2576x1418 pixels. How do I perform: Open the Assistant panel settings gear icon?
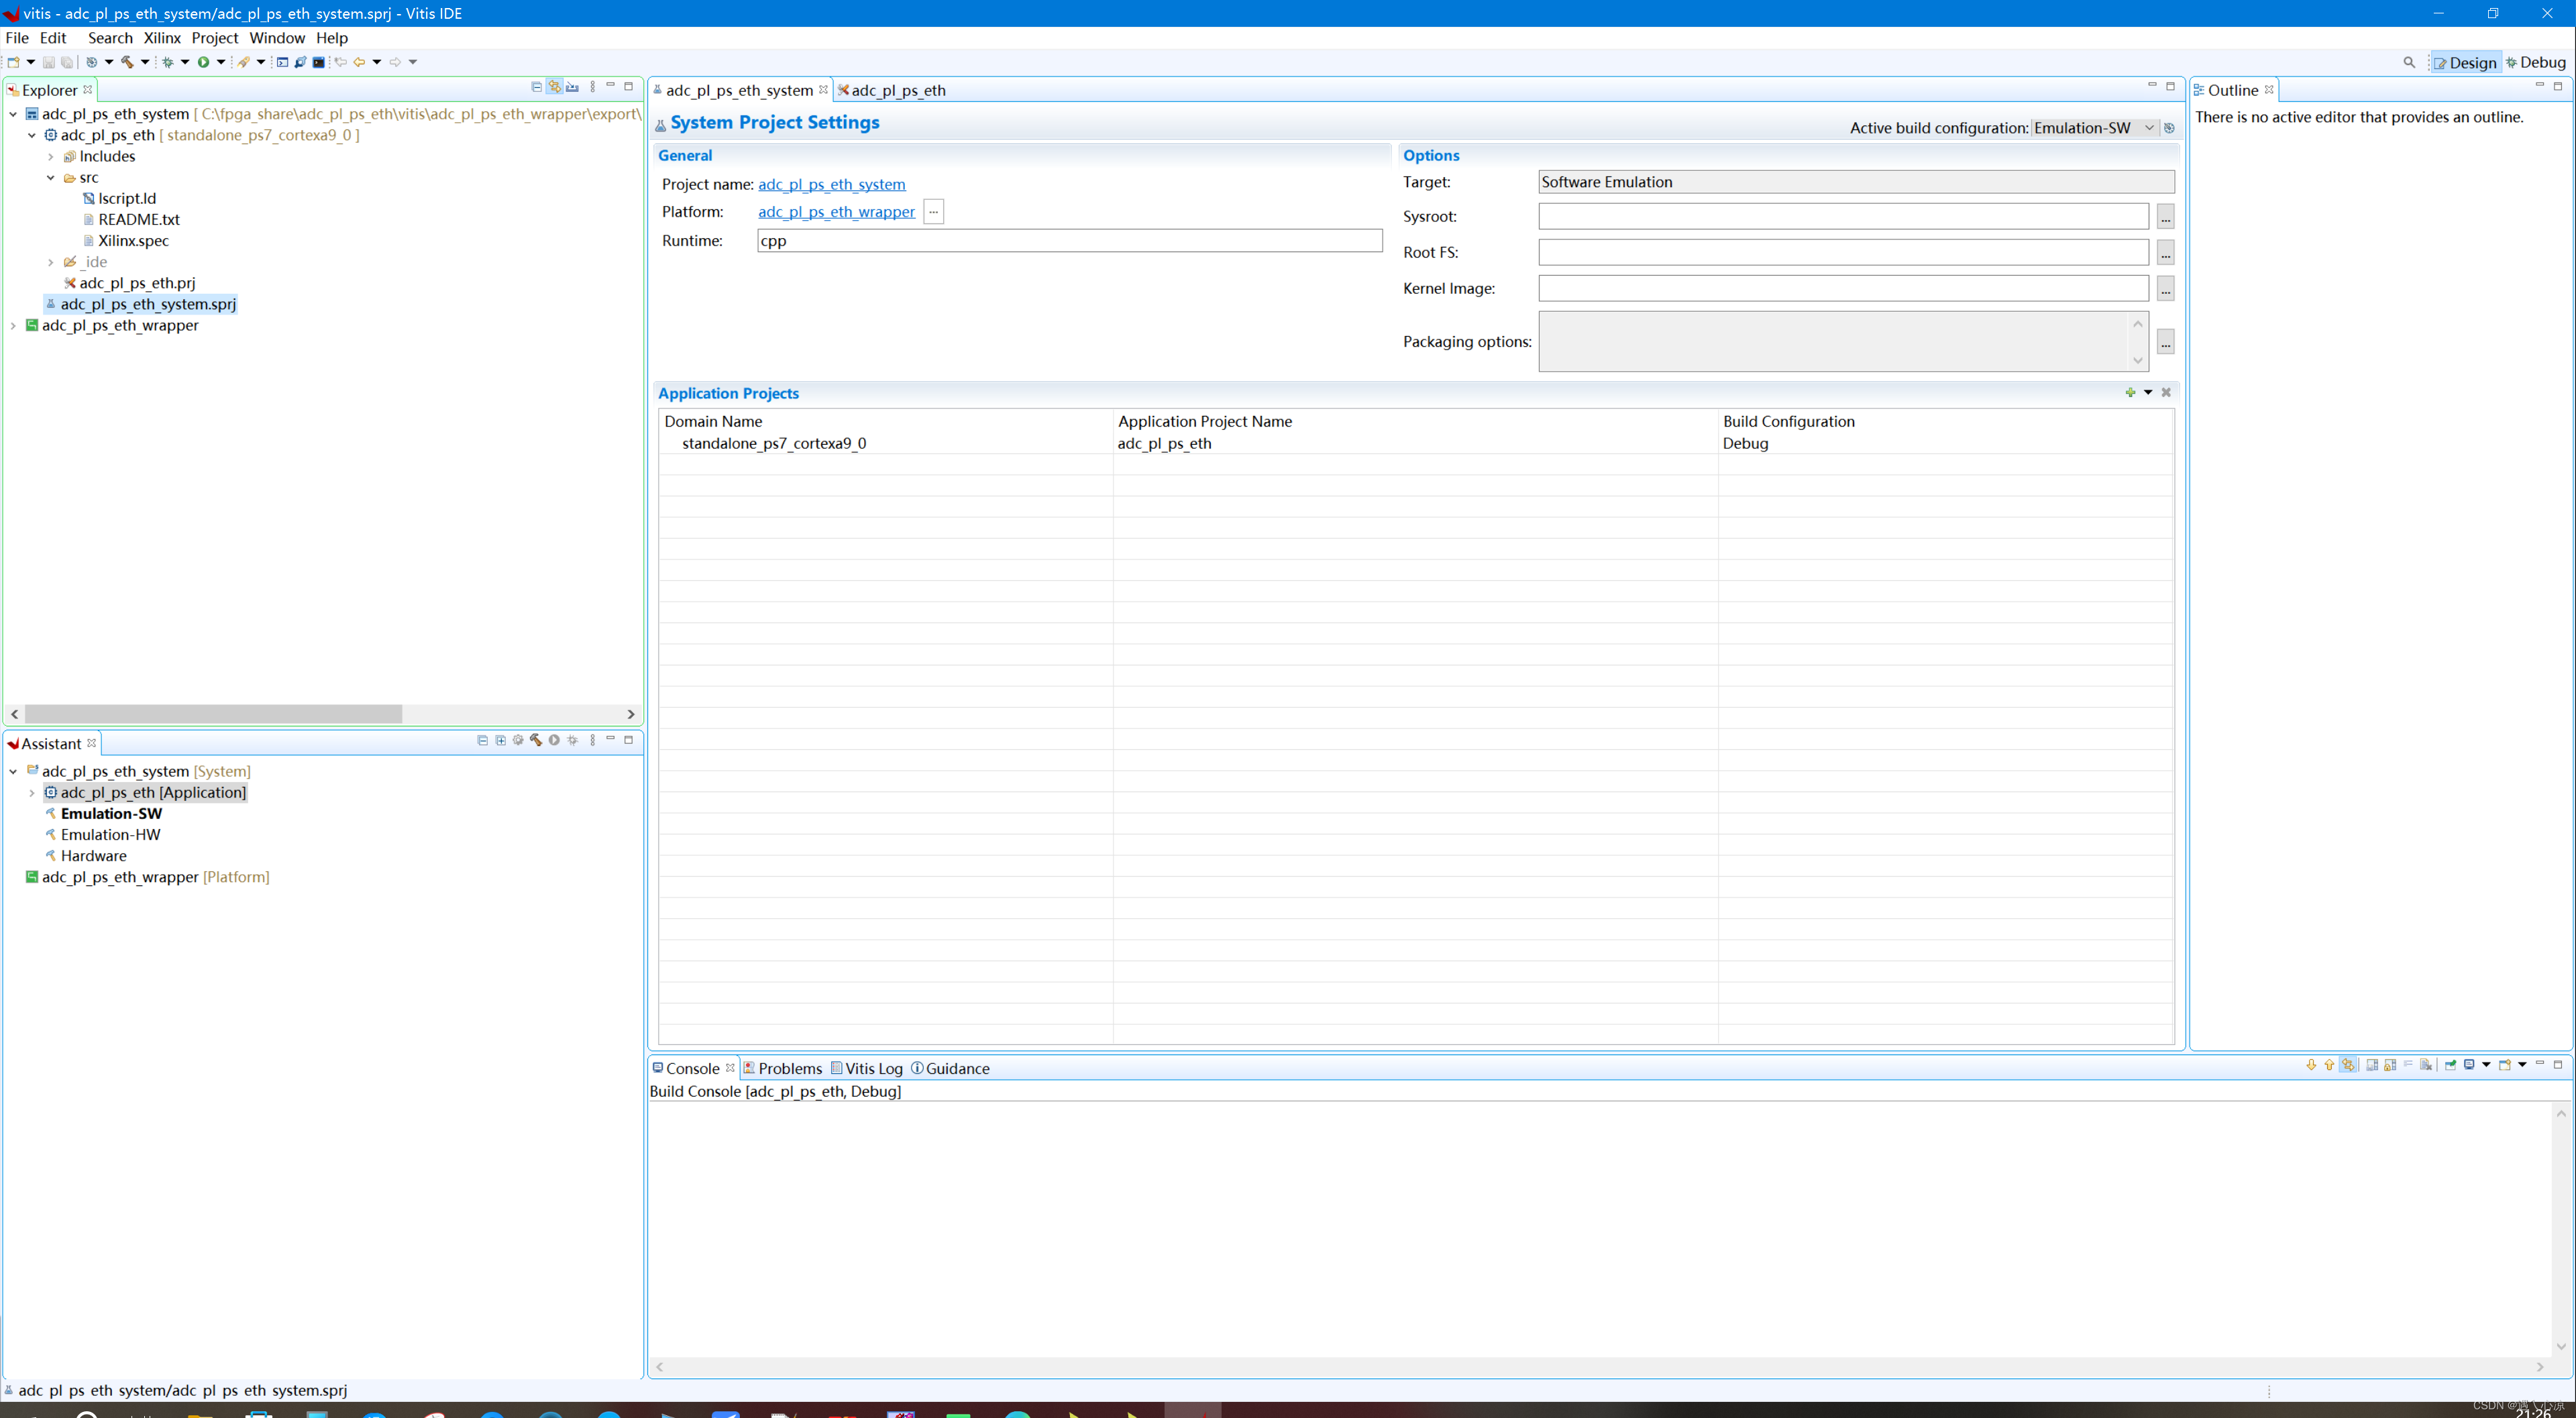[518, 740]
